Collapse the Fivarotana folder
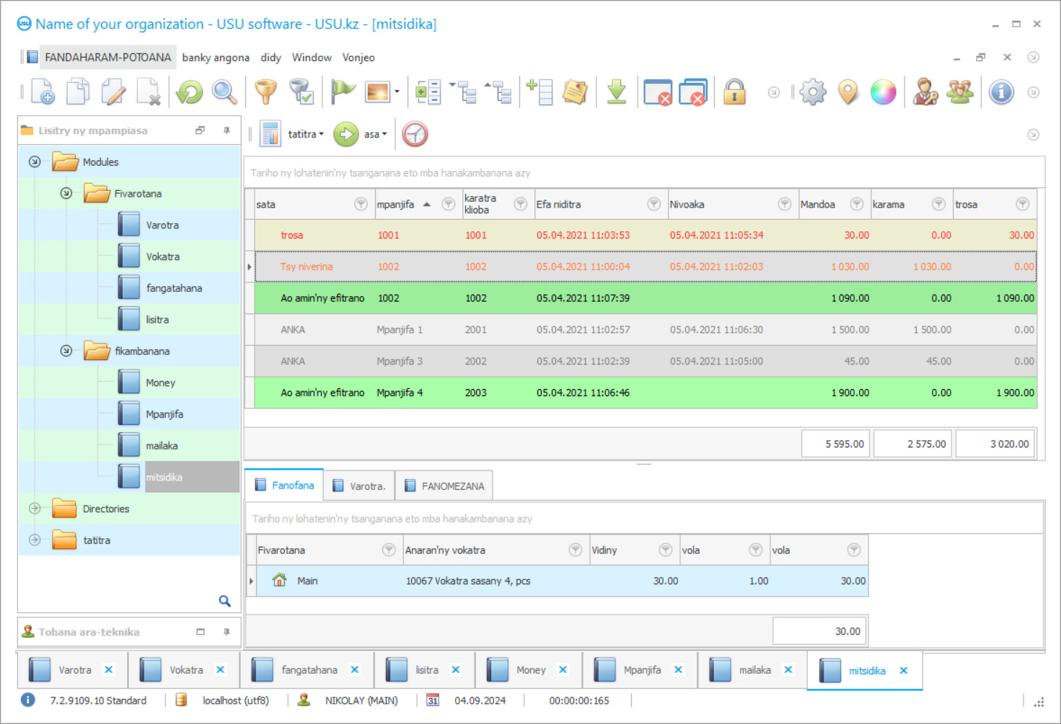Image resolution: width=1061 pixels, height=724 pixels. click(x=66, y=193)
